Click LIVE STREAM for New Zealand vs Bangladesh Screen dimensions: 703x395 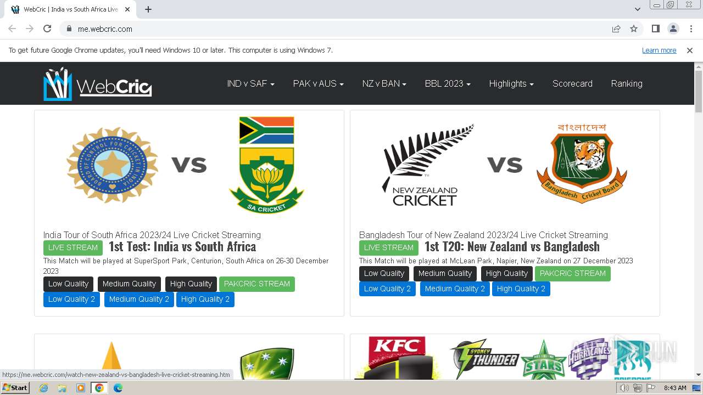click(x=389, y=247)
